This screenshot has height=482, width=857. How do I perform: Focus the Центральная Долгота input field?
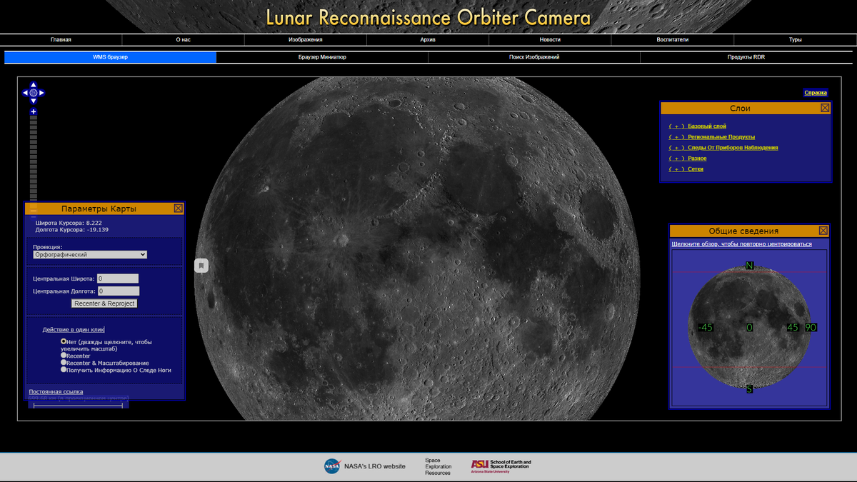[119, 291]
